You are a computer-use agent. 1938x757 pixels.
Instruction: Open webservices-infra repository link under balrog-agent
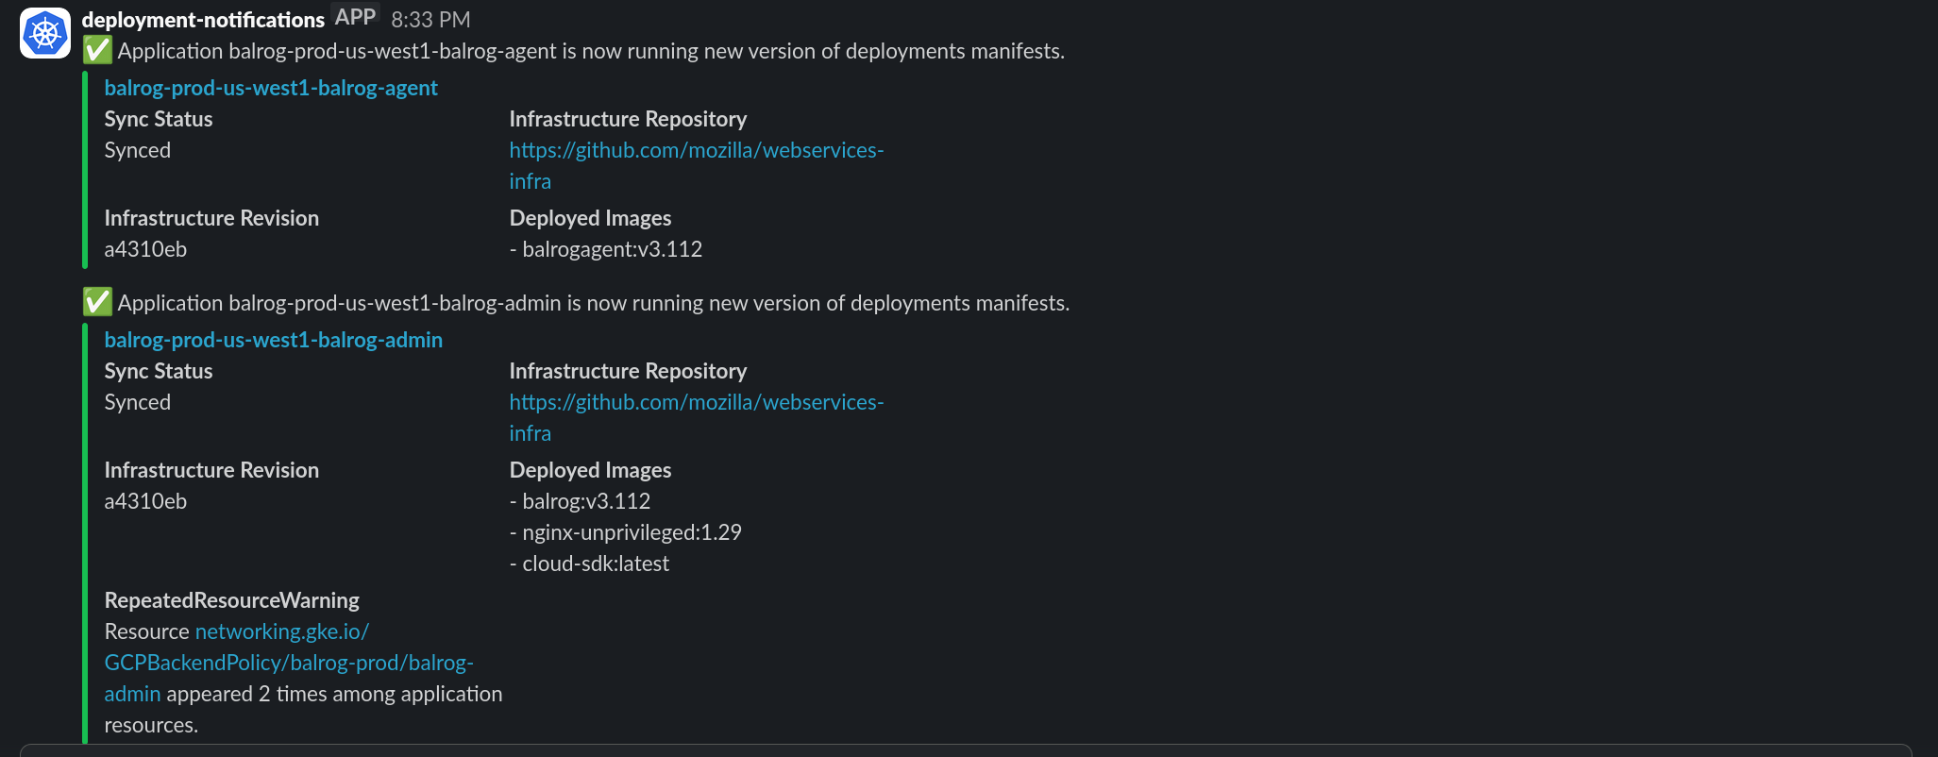[x=696, y=165]
